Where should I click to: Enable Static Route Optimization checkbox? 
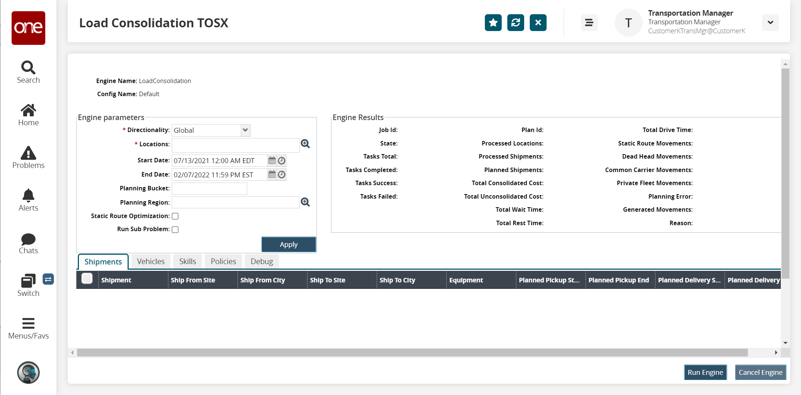(x=175, y=216)
